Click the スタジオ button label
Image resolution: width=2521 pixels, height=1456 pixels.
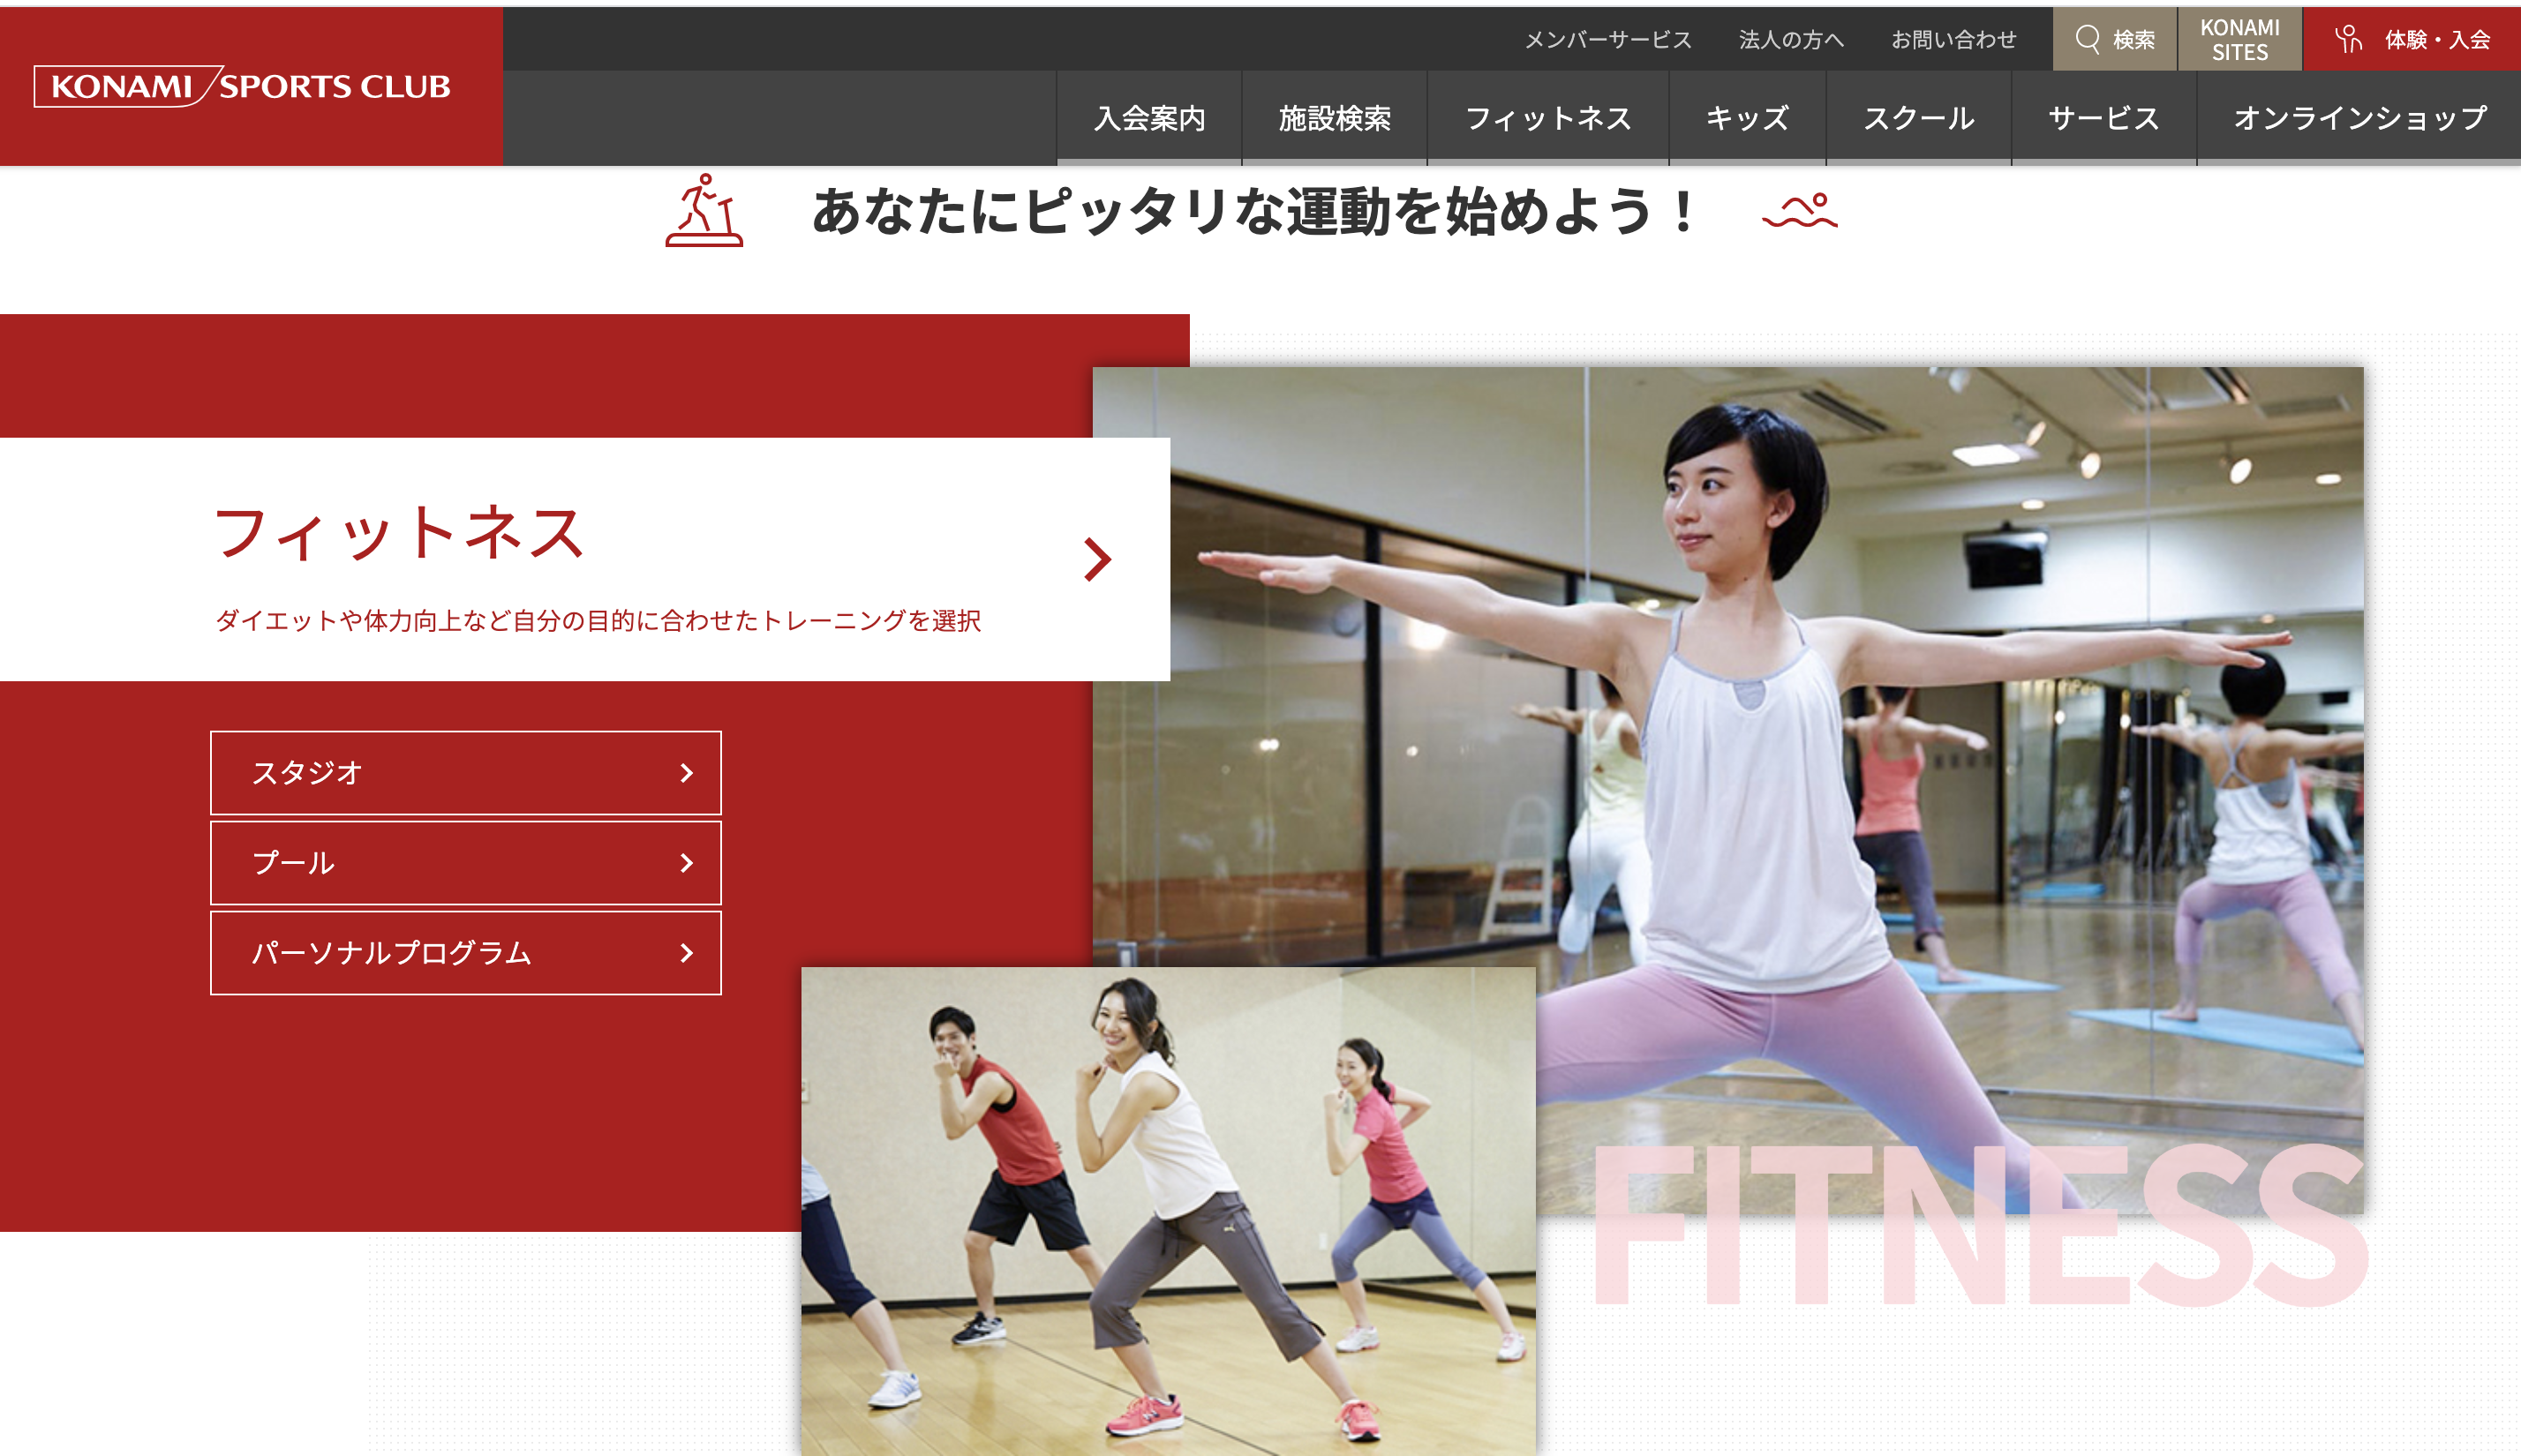tap(306, 772)
